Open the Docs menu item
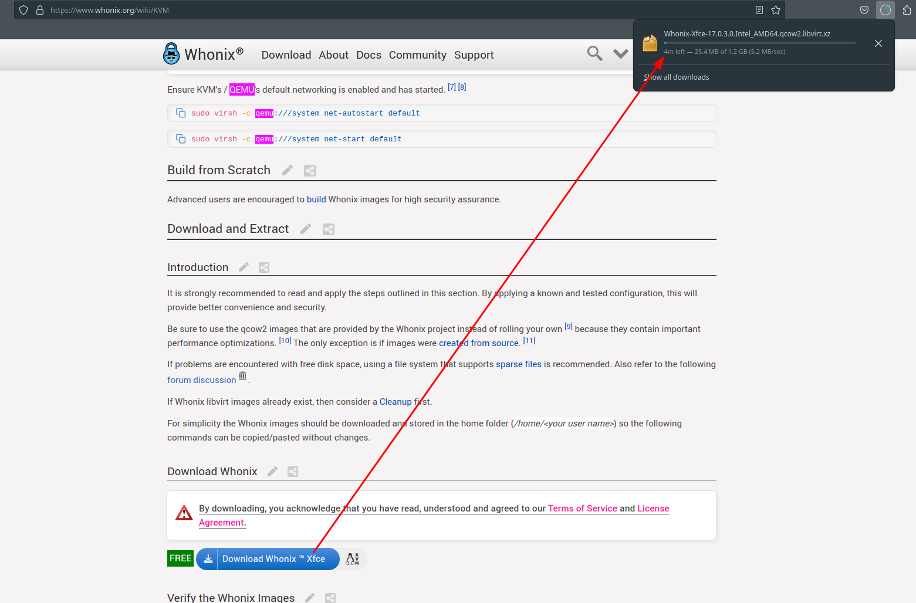Screen dimensions: 916x603 [x=369, y=55]
